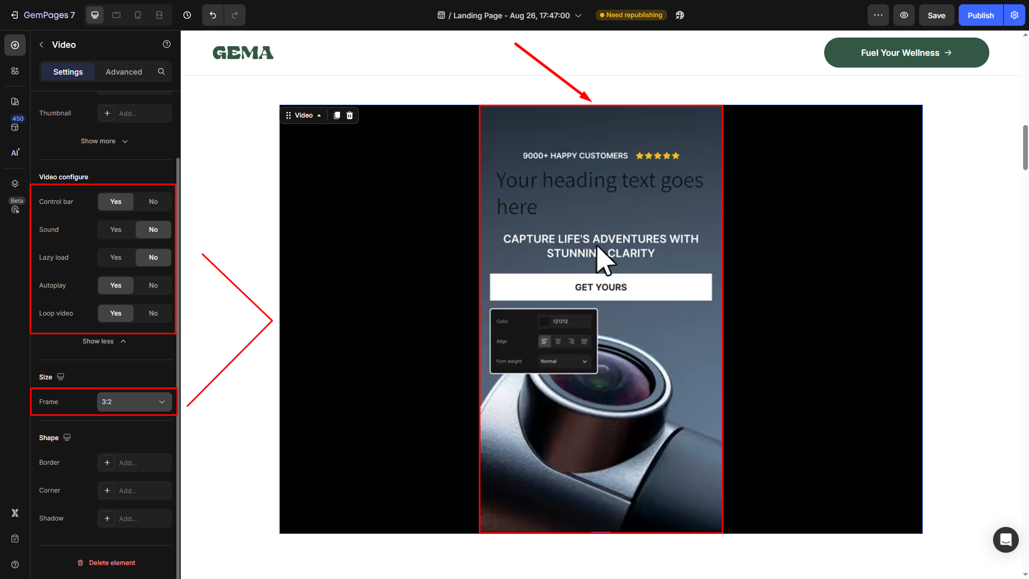Add a Corner radius
This screenshot has height=579, width=1029.
click(135, 490)
